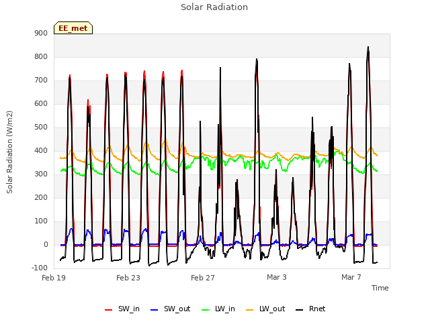Click the 200 y-axis tick label
This screenshot has height=322, width=430.
(41, 198)
